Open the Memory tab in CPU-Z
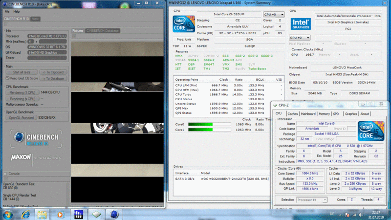The image size is (391, 220). (324, 114)
